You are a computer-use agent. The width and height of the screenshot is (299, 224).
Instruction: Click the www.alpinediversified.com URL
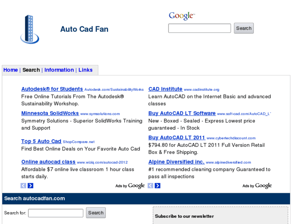click(x=228, y=162)
